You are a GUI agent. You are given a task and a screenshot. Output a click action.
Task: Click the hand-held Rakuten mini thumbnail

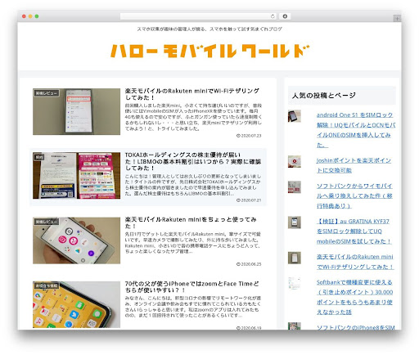tap(76, 240)
